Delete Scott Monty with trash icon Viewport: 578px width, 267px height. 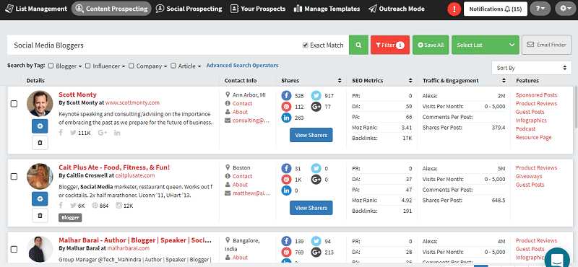40,143
